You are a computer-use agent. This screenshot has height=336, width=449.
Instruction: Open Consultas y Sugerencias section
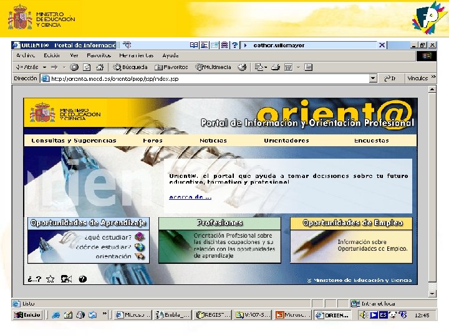coord(74,141)
